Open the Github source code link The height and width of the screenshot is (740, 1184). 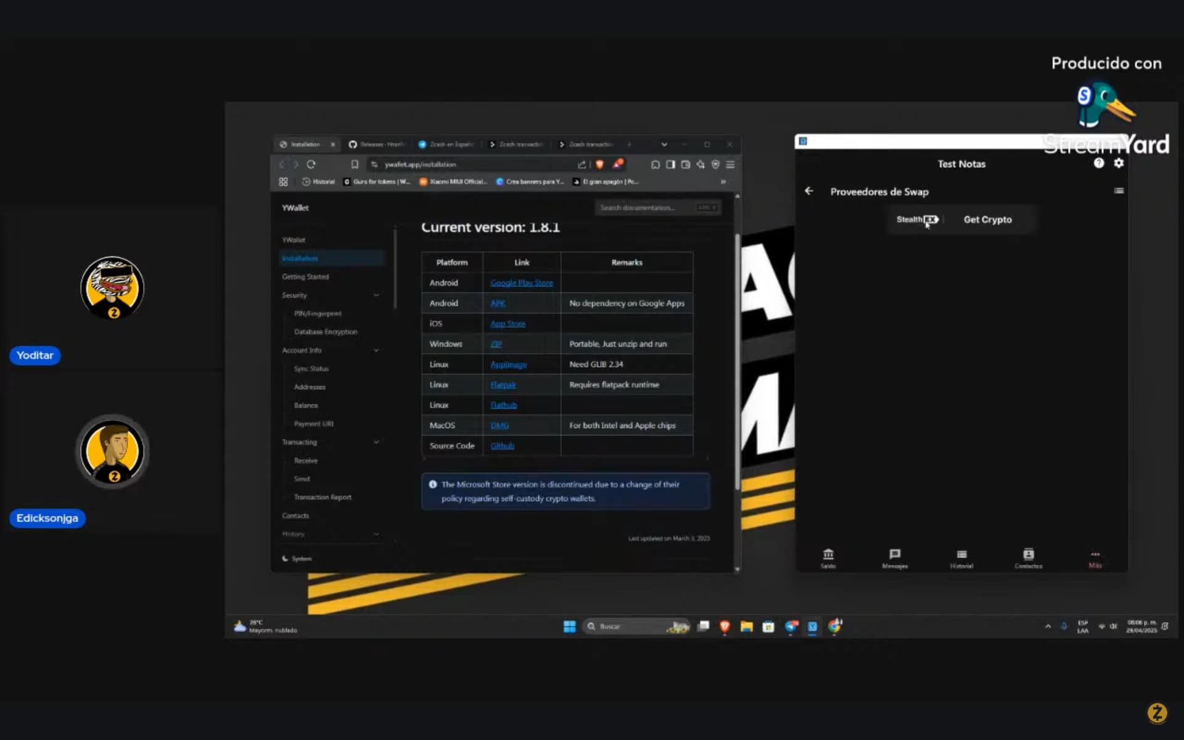click(503, 446)
